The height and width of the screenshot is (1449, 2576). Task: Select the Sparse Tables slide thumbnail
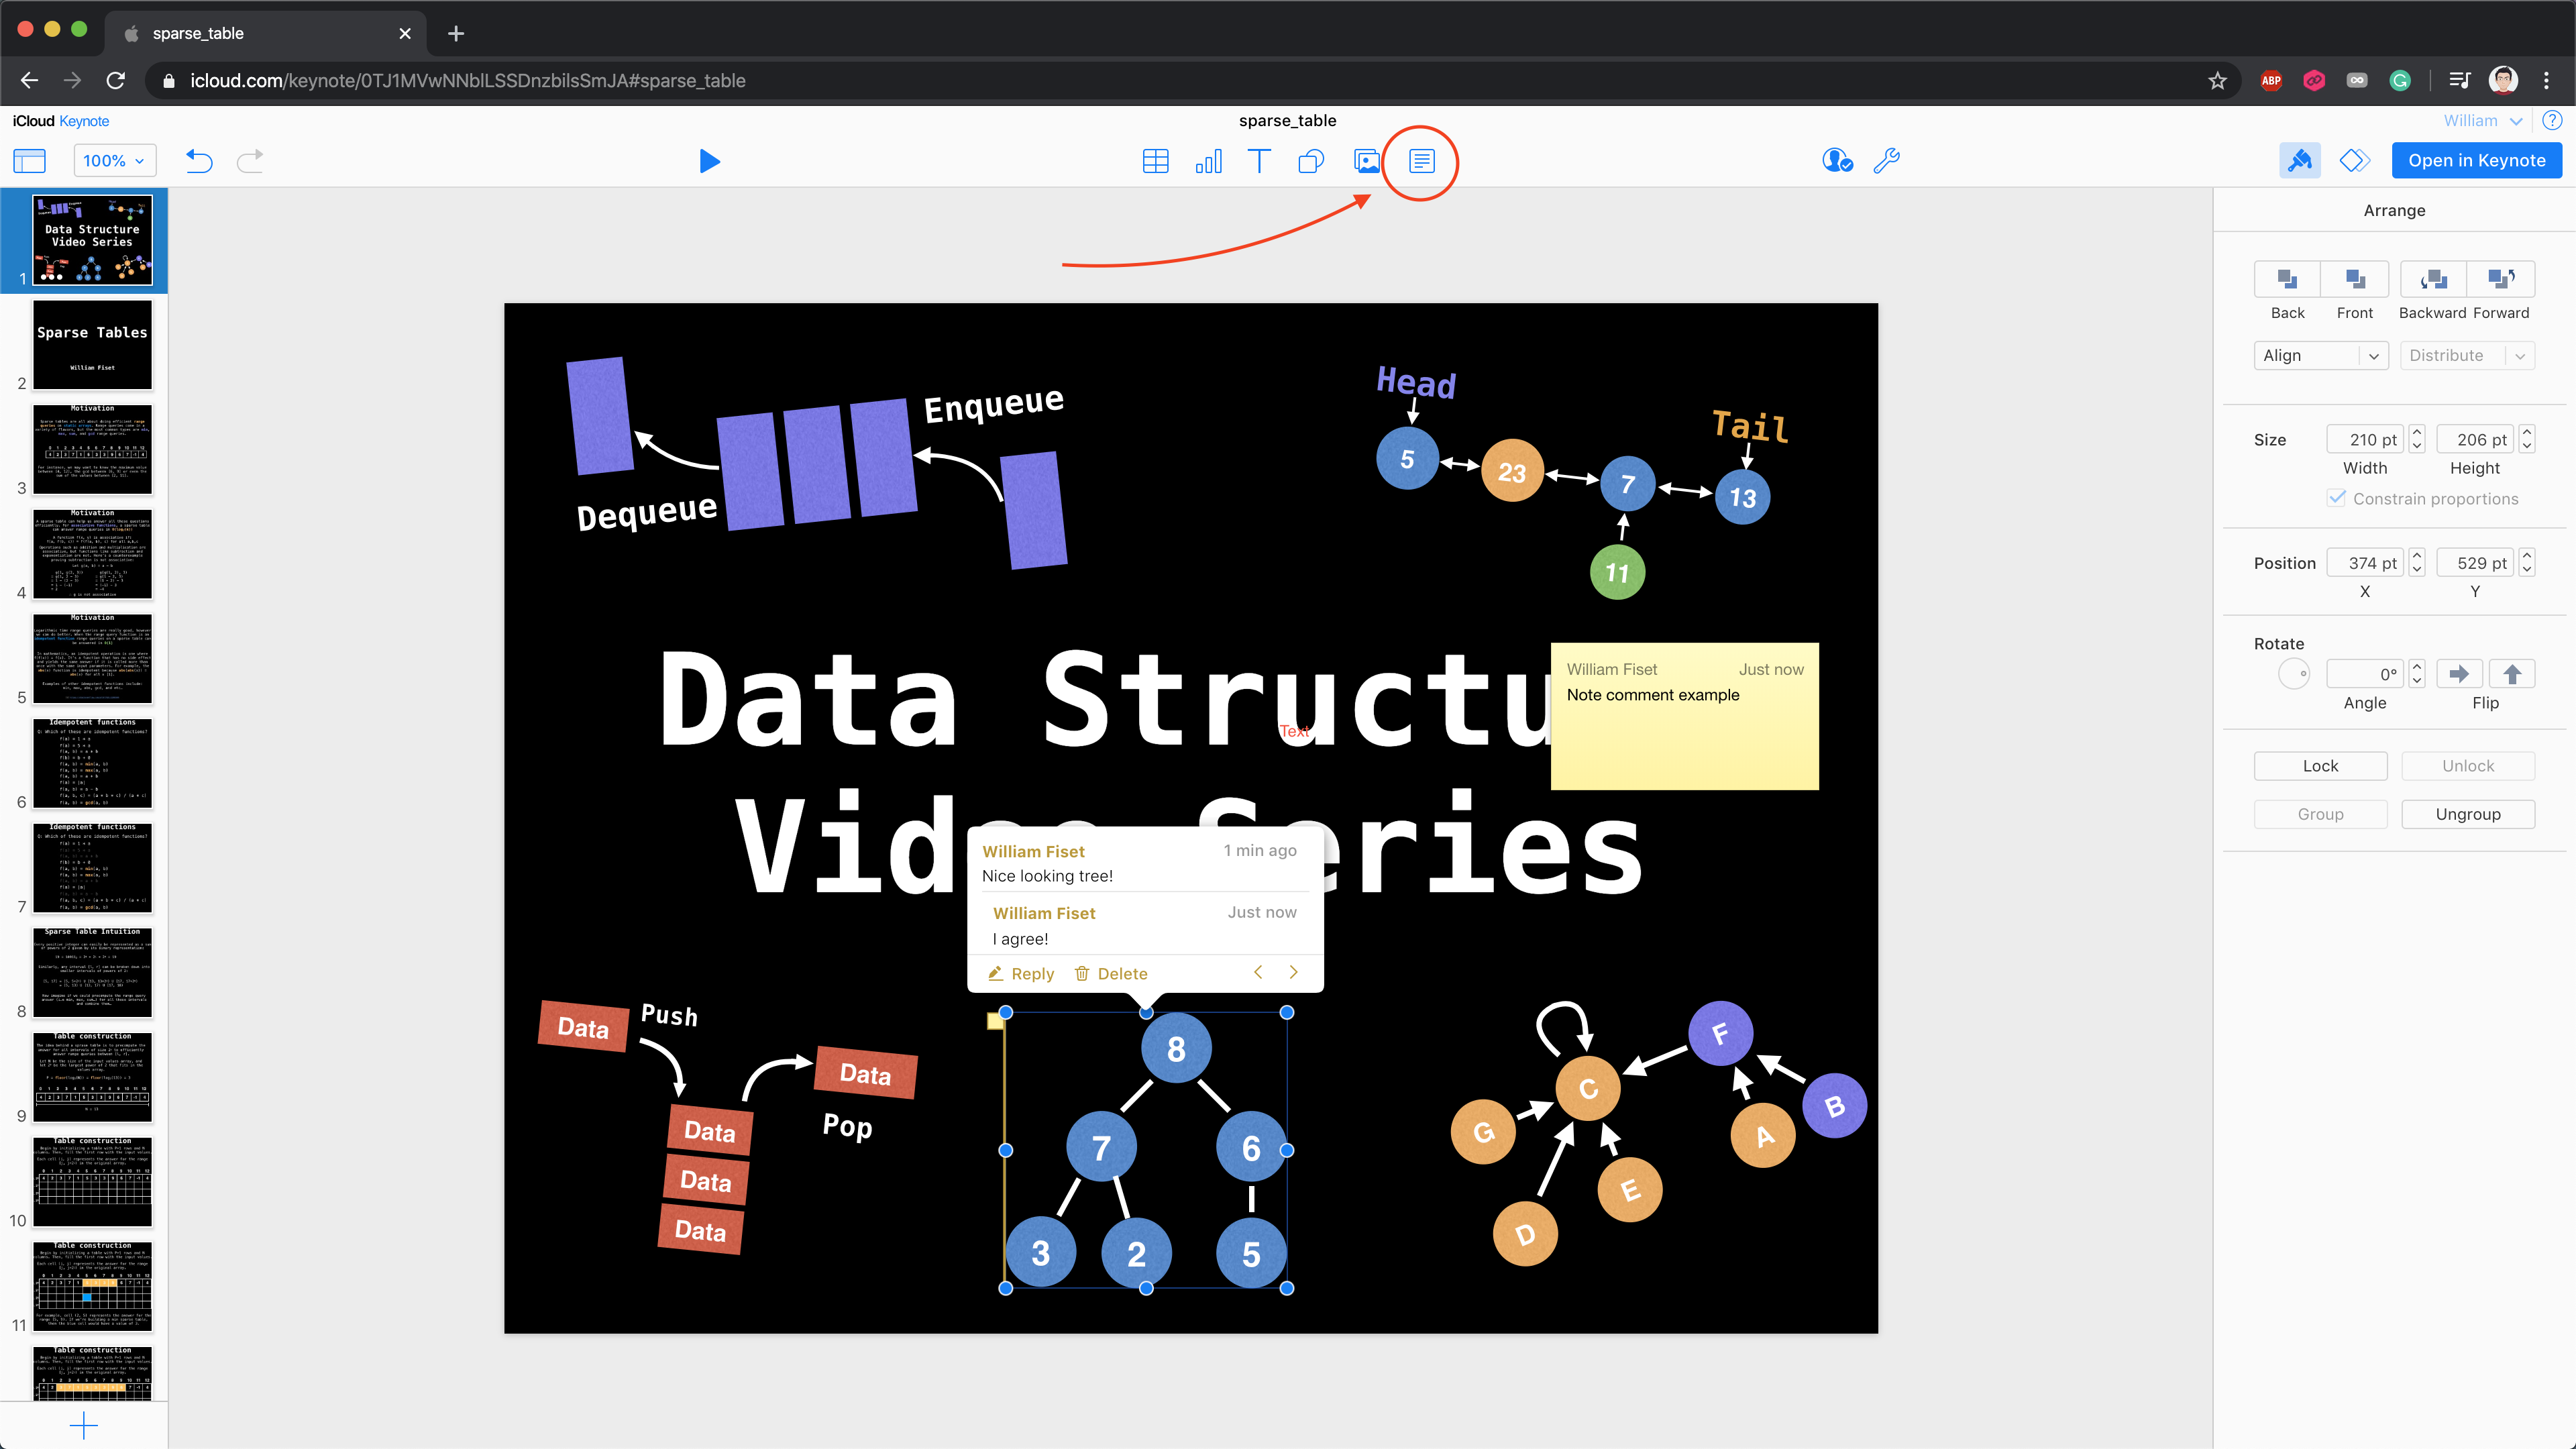pyautogui.click(x=92, y=345)
